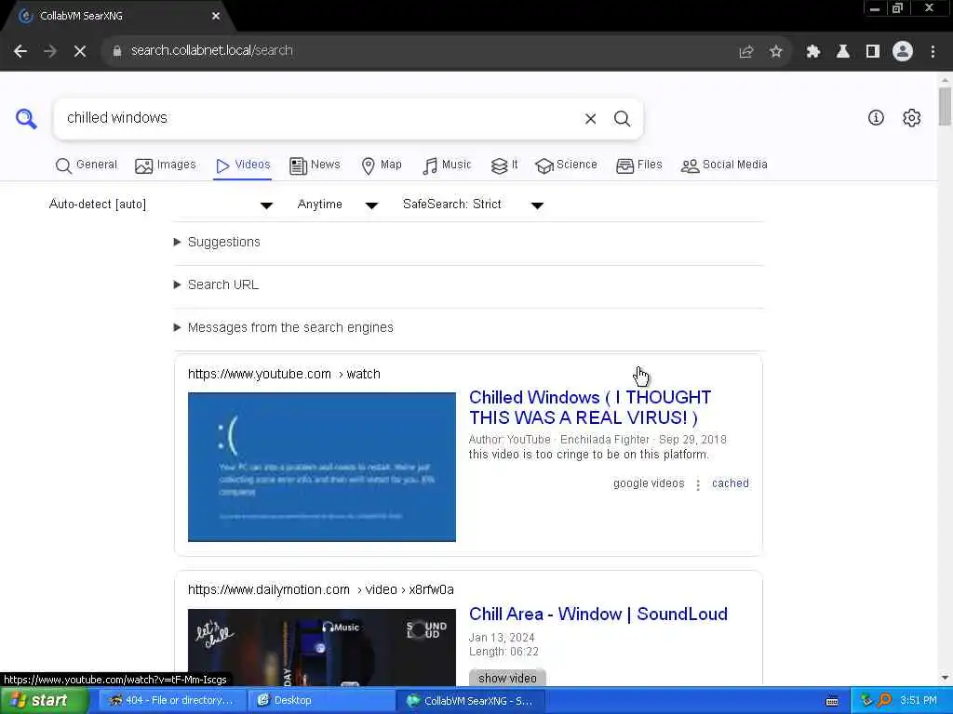Switch to 404 - File or directory taskbar item
The height and width of the screenshot is (714, 953).
[171, 701]
